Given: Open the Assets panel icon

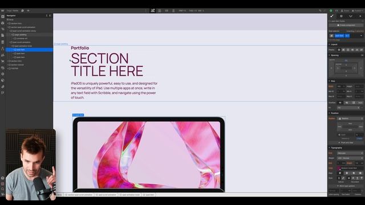Looking at the screenshot, I should 2,68.
